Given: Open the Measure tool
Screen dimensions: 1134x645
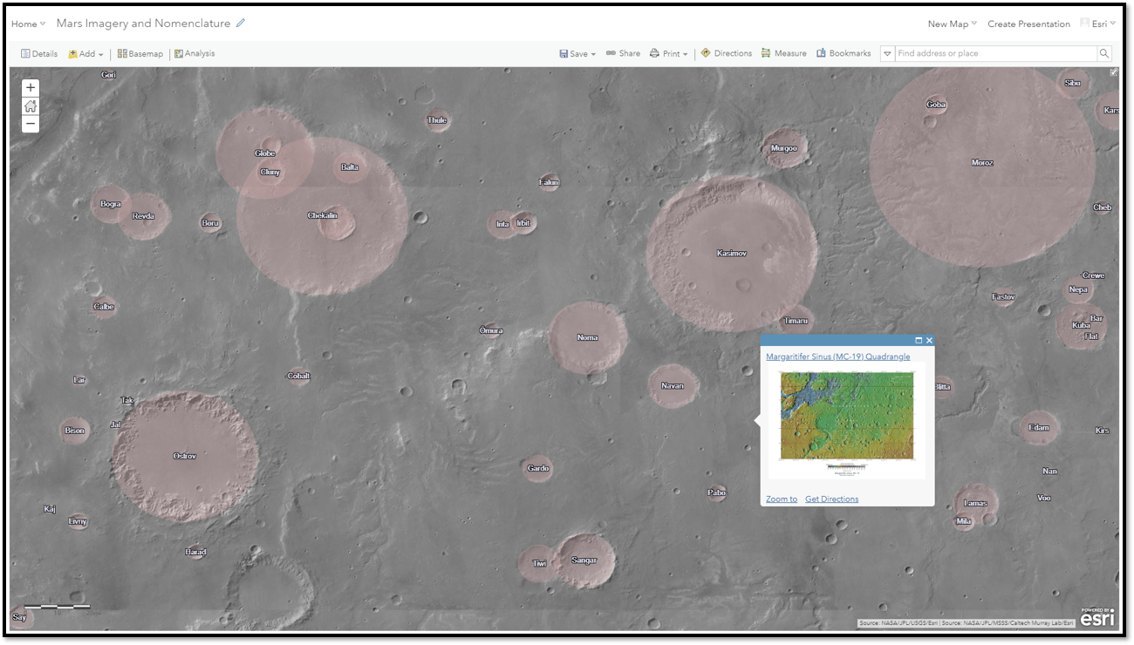Looking at the screenshot, I should 783,53.
